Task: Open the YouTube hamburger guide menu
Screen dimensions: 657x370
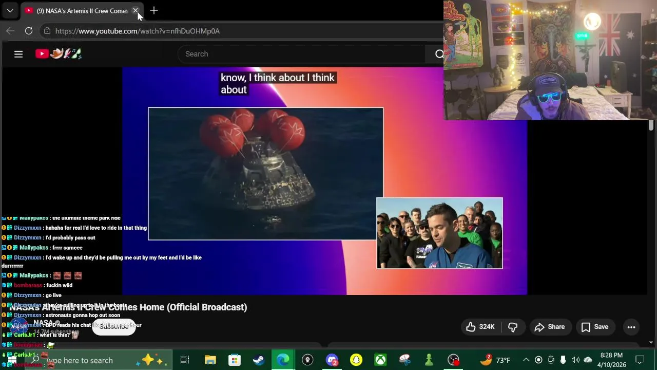Action: [18, 54]
